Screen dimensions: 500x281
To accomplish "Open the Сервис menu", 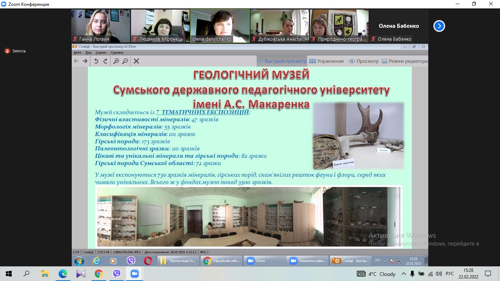I will 101,53.
